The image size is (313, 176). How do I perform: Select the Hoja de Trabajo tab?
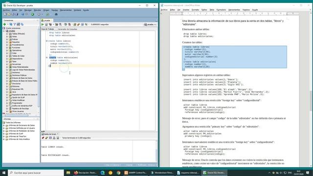pyautogui.click(x=48, y=29)
